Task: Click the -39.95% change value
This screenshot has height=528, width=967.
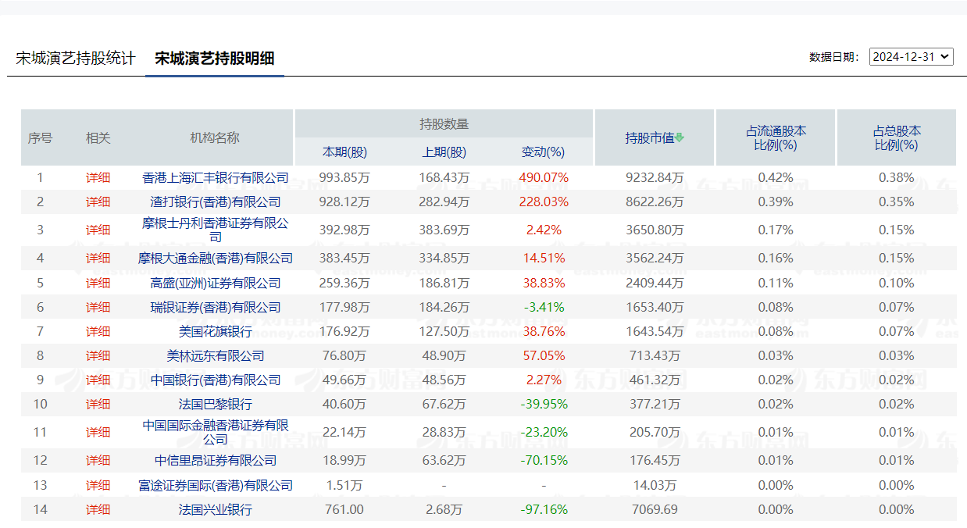Action: 544,404
